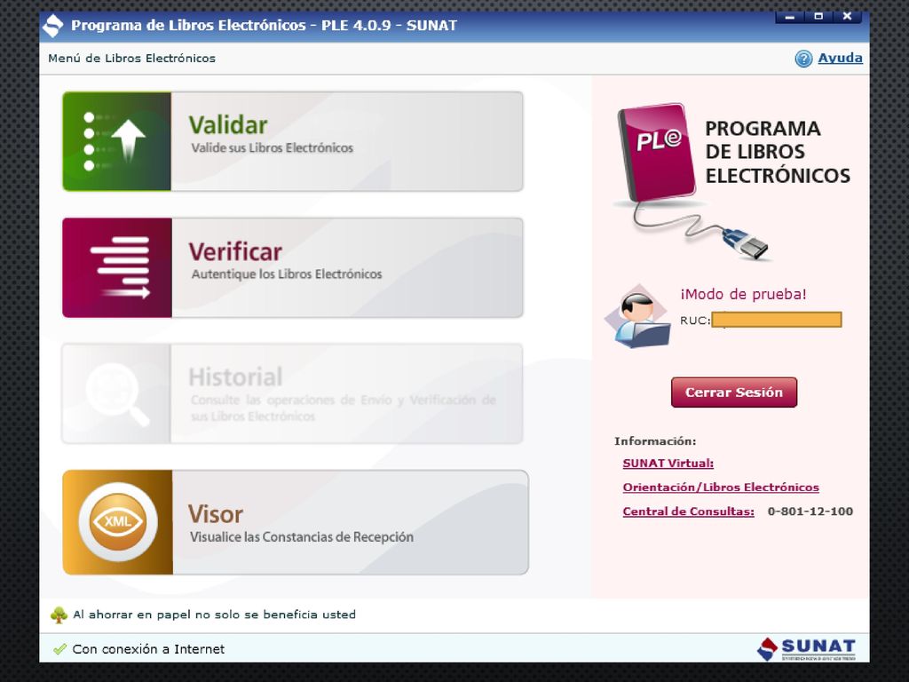
Task: Click the green checkmark connection icon
Action: (x=59, y=649)
